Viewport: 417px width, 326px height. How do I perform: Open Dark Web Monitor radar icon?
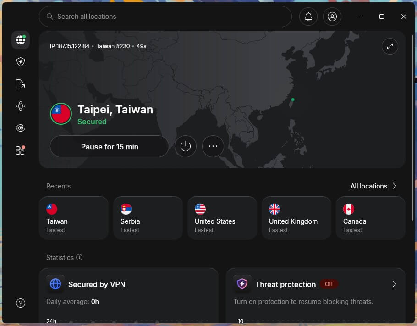[21, 128]
